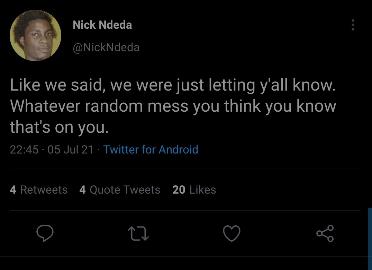This screenshot has height=270, width=372.
Task: Open the Twitter for Android source link
Action: tap(151, 150)
